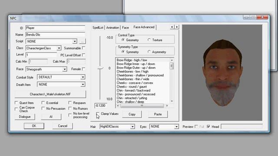The image size is (278, 156).
Task: Select the Face Advanced tab
Action: click(144, 27)
